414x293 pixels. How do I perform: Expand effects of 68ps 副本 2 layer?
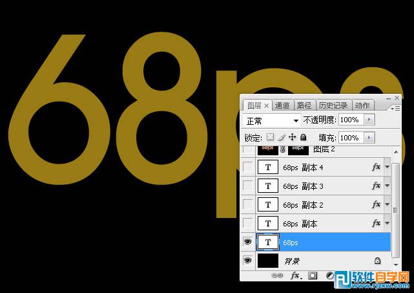click(x=387, y=204)
